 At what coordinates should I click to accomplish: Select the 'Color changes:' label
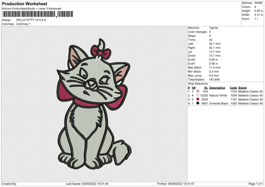(x=197, y=32)
